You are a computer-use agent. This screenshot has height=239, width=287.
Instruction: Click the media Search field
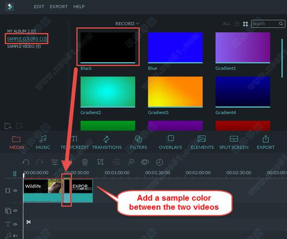pyautogui.click(x=265, y=24)
